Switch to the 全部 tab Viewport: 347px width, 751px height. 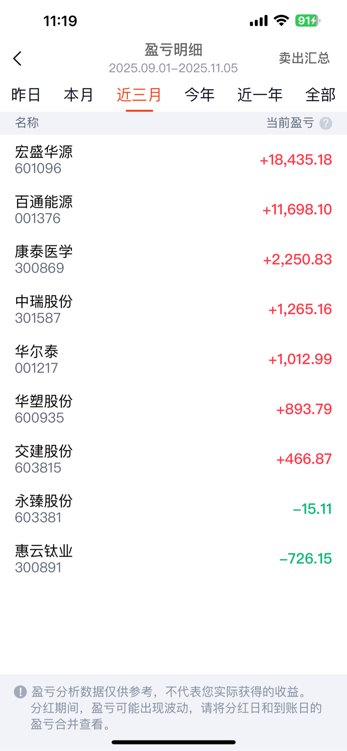(x=320, y=95)
